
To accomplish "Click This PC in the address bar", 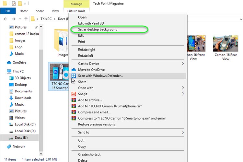I will [46, 19].
